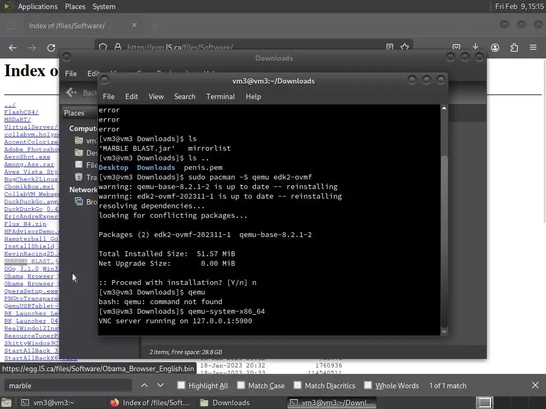This screenshot has height=409, width=546.
Task: Open the System menu in top panel
Action: [104, 6]
